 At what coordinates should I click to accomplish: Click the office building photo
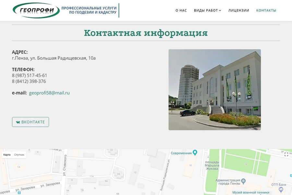(214, 90)
